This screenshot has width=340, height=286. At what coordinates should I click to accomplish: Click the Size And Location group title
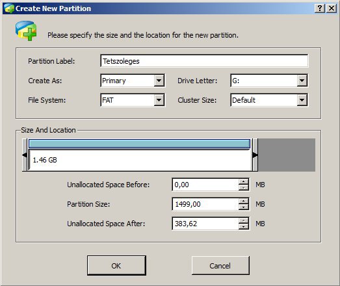[48, 130]
